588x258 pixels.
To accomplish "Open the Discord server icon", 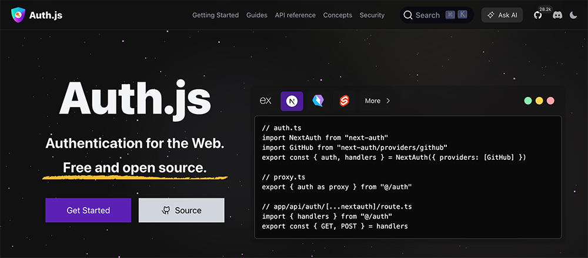I will pos(557,15).
